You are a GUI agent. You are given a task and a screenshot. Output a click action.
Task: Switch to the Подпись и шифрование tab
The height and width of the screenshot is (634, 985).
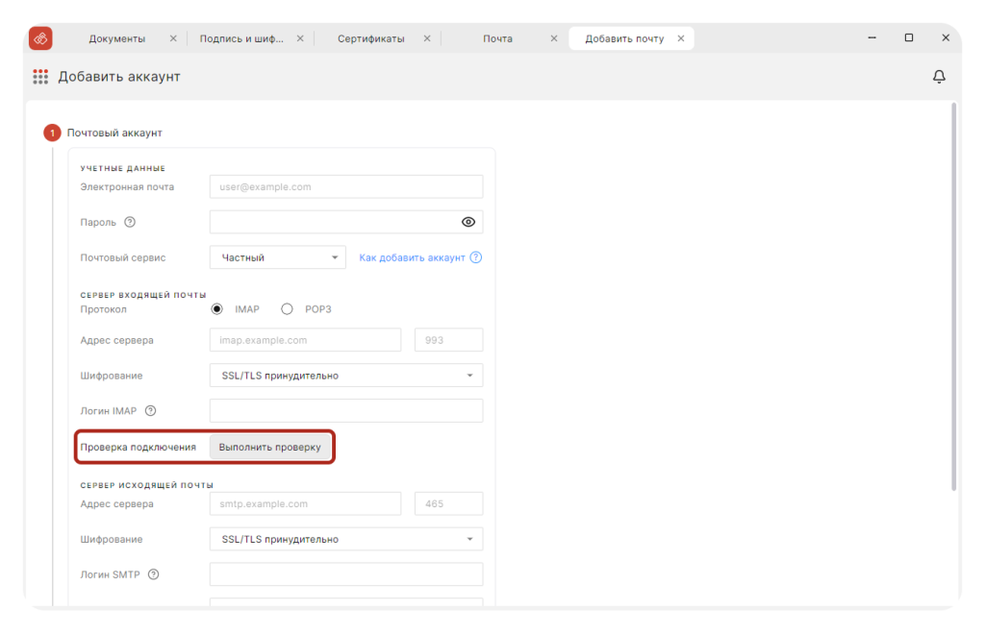pyautogui.click(x=241, y=38)
